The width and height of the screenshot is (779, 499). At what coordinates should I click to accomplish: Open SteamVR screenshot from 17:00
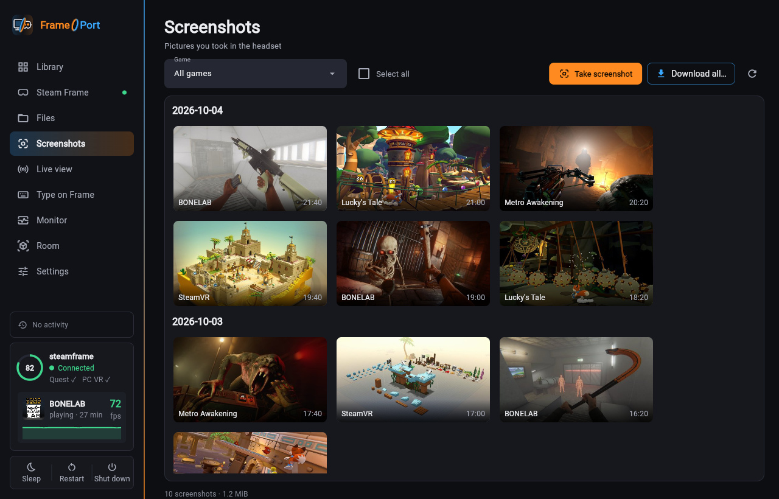click(x=413, y=380)
